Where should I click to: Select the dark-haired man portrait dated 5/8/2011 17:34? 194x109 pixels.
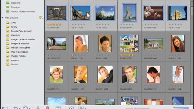click(x=105, y=44)
